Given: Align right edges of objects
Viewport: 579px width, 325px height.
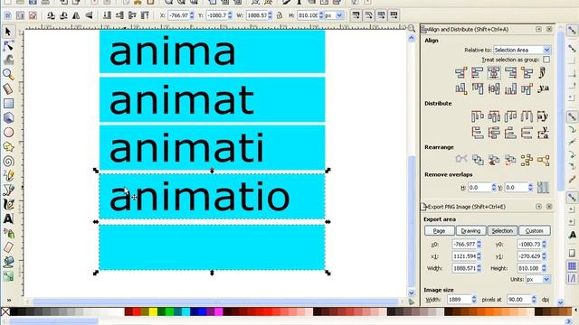Looking at the screenshot, I should coord(510,72).
